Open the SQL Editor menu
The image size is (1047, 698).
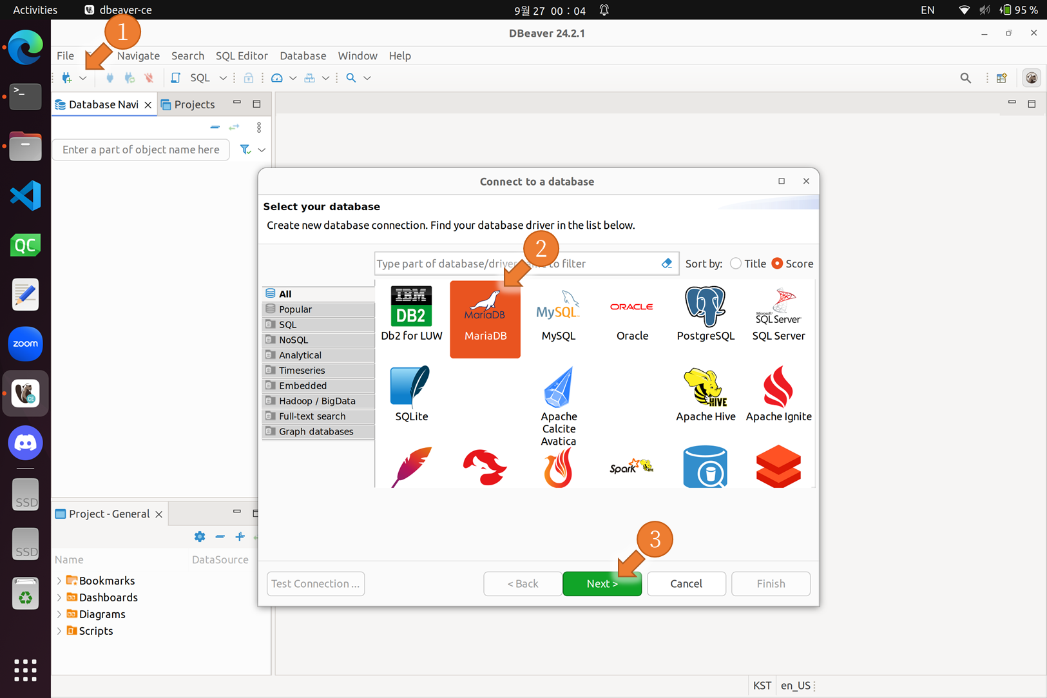(242, 55)
